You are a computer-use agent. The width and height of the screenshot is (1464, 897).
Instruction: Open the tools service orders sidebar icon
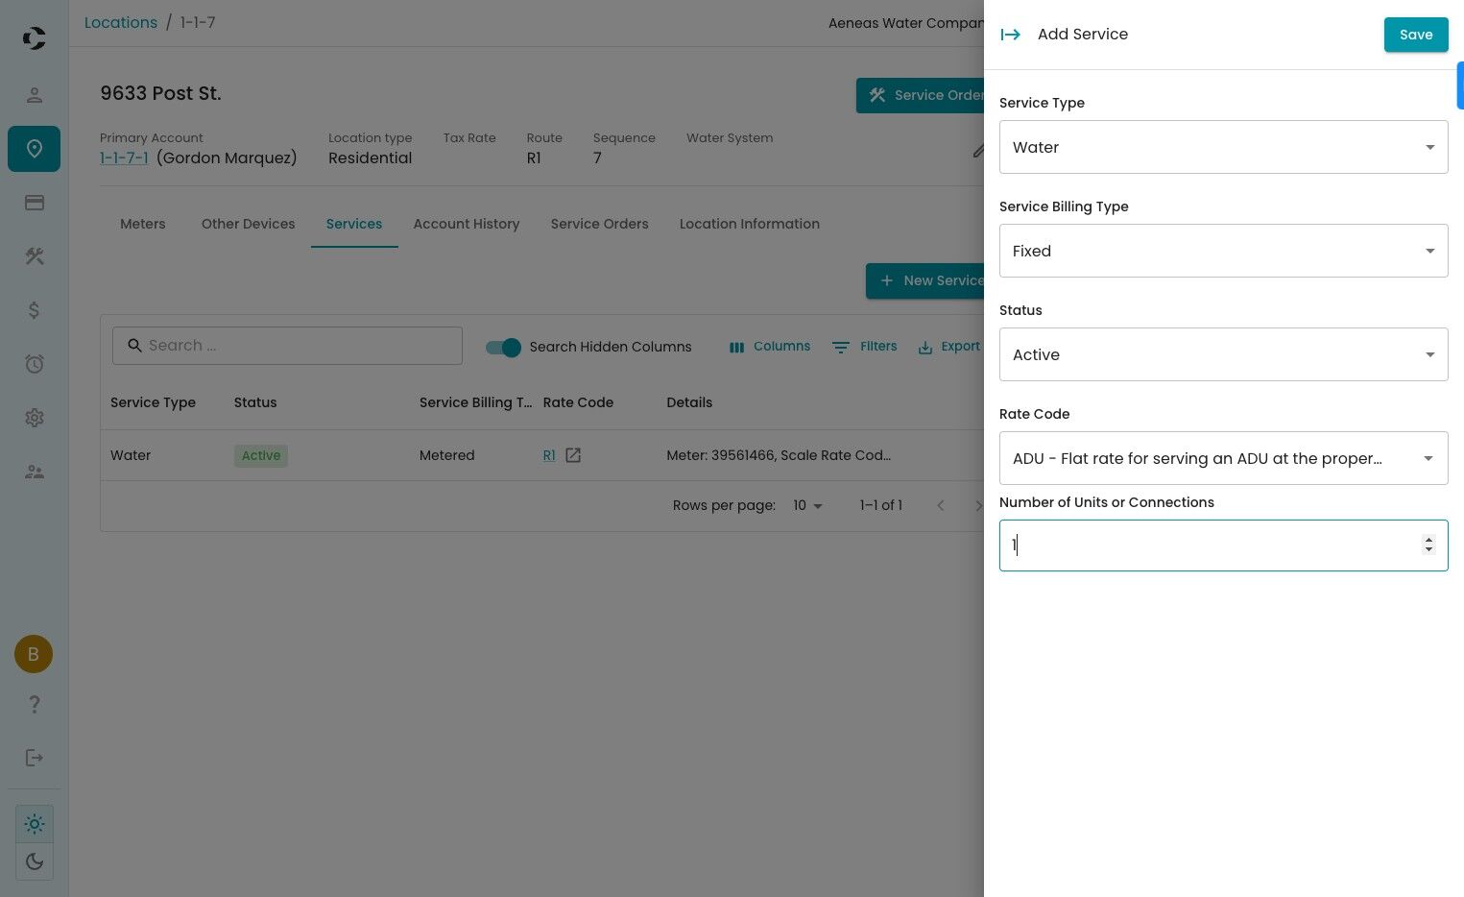tap(35, 256)
